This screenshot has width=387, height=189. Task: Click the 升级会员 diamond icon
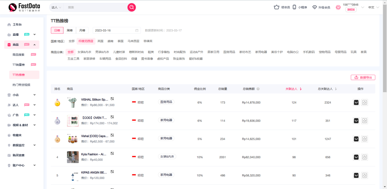point(315,7)
